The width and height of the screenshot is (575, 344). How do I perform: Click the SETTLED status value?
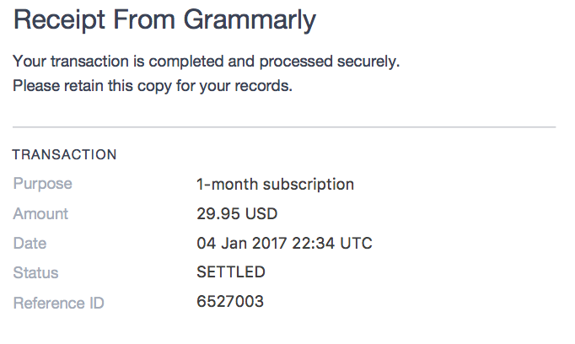tap(231, 272)
